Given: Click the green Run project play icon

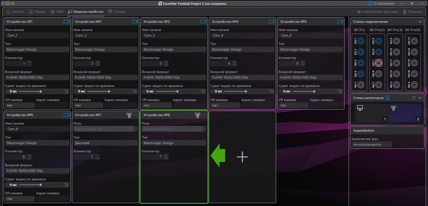Looking at the screenshot, I should [13, 3].
